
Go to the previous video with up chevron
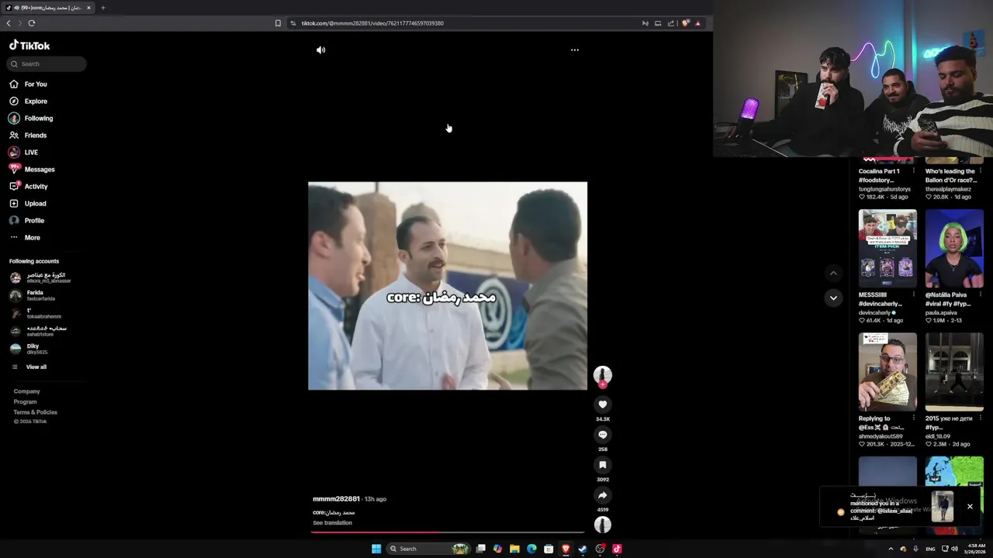[x=833, y=273]
